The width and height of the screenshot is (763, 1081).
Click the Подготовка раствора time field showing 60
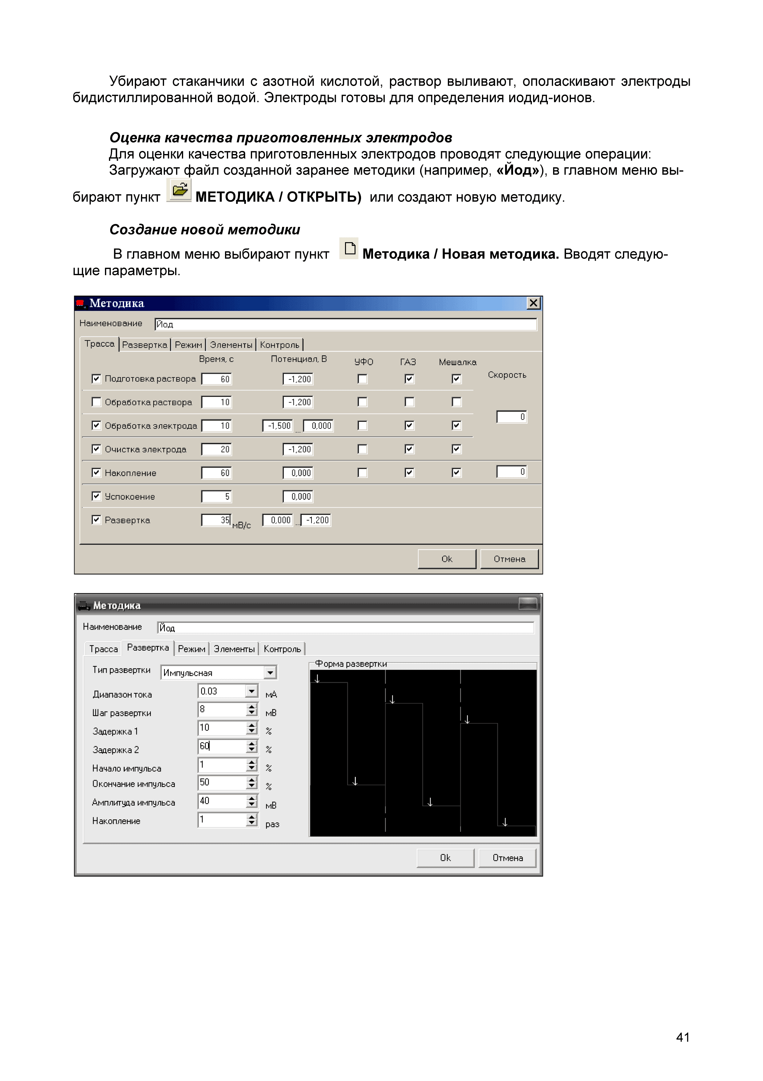[x=216, y=379]
